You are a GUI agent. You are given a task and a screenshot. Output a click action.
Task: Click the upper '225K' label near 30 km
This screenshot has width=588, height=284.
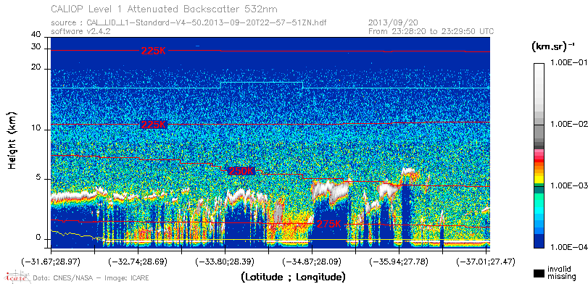(153, 51)
